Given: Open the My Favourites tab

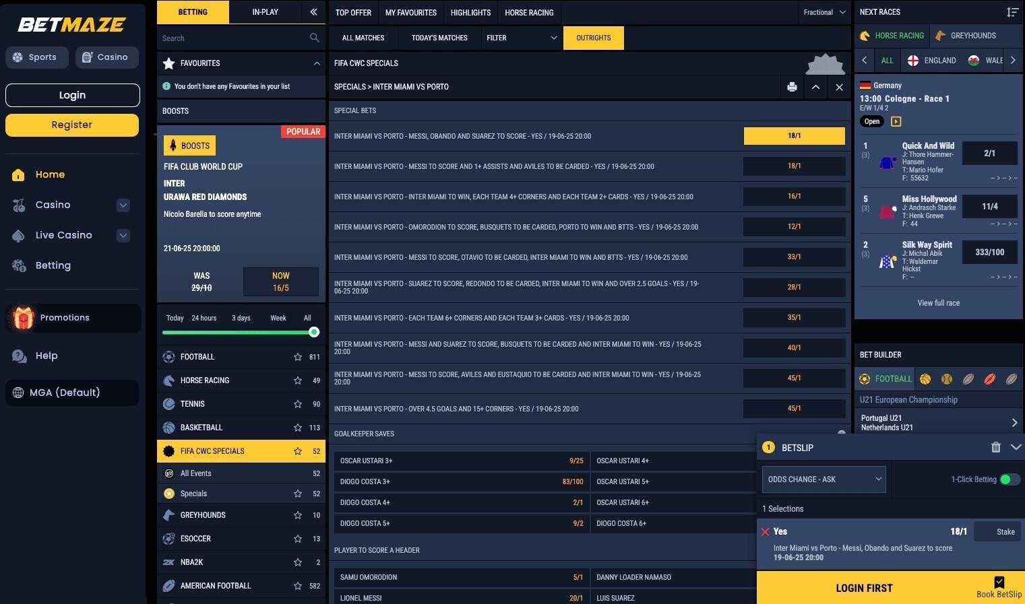Looking at the screenshot, I should [x=411, y=12].
